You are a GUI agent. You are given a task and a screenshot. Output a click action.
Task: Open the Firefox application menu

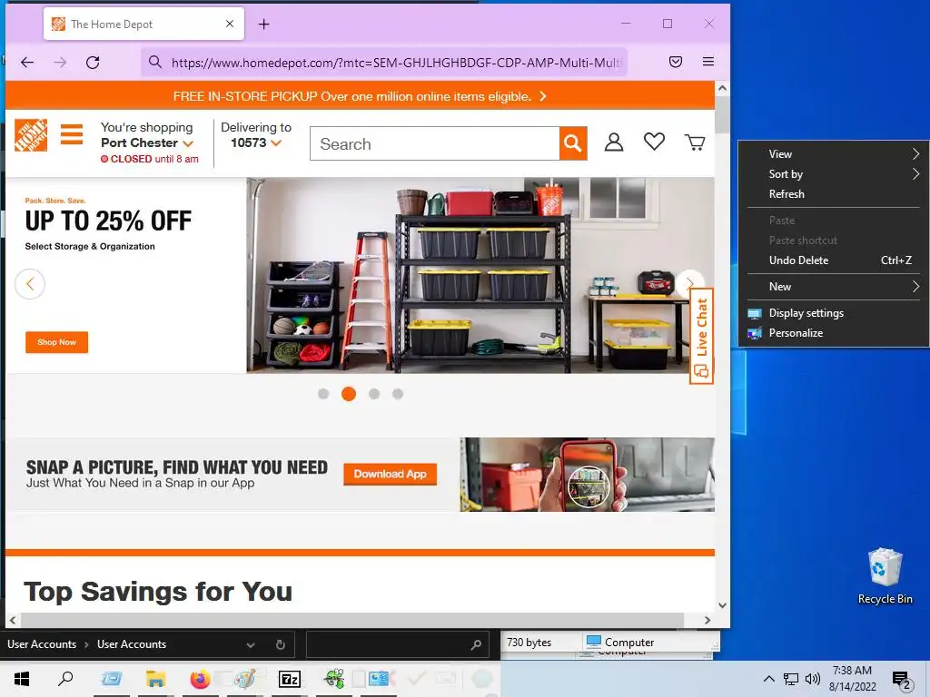click(708, 62)
